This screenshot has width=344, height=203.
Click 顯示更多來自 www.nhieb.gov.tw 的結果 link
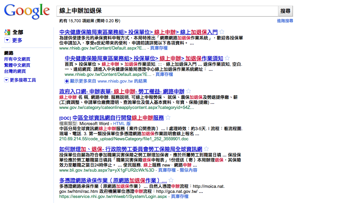click(x=109, y=81)
